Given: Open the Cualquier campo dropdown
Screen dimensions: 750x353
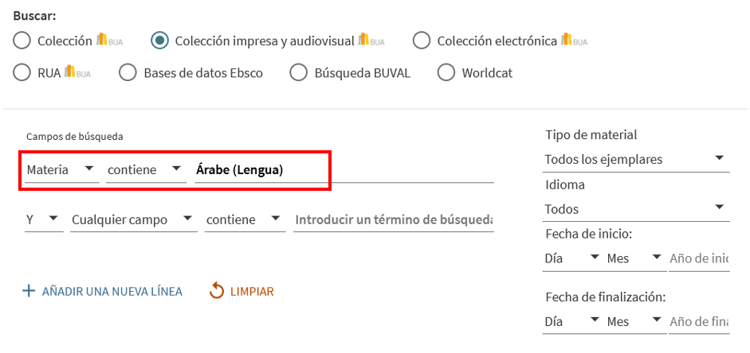Looking at the screenshot, I should coord(133,219).
